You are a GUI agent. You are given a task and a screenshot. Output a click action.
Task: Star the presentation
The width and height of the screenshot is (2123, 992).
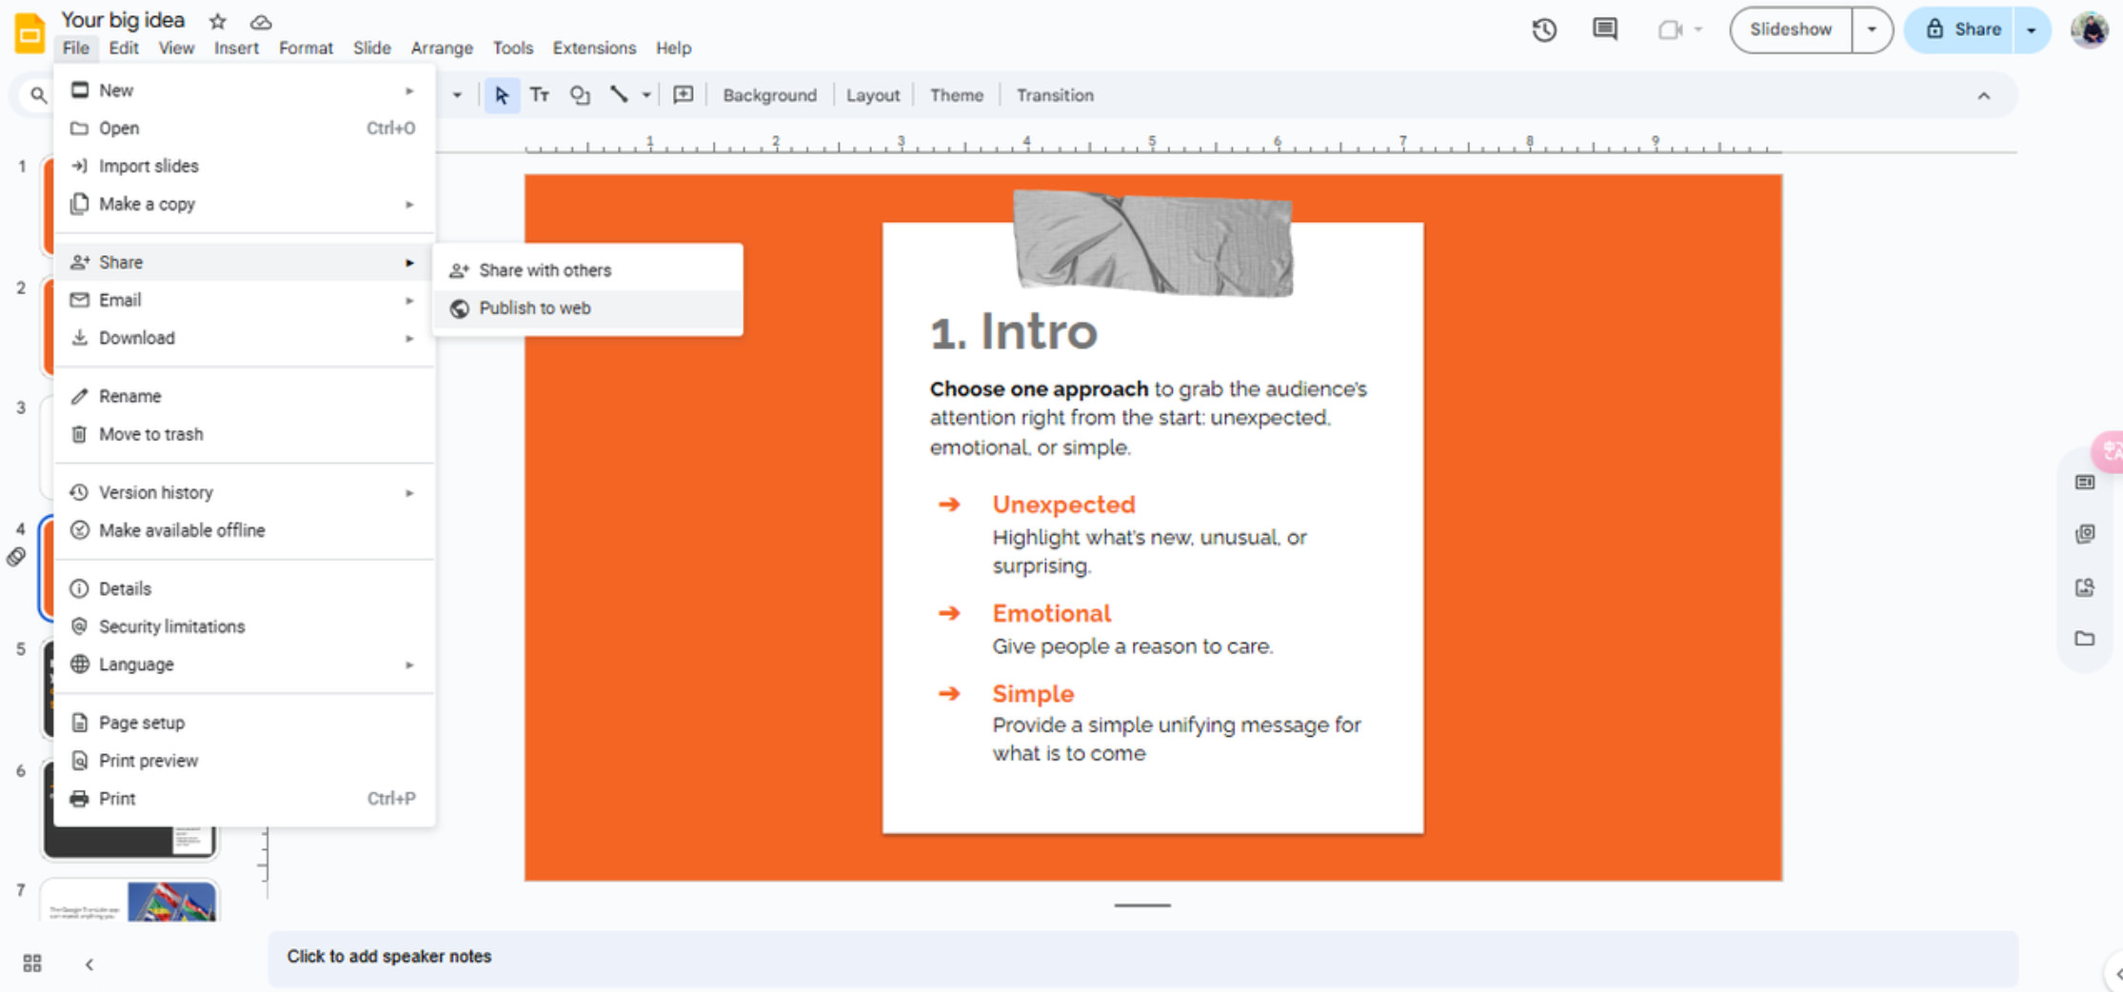pyautogui.click(x=217, y=20)
